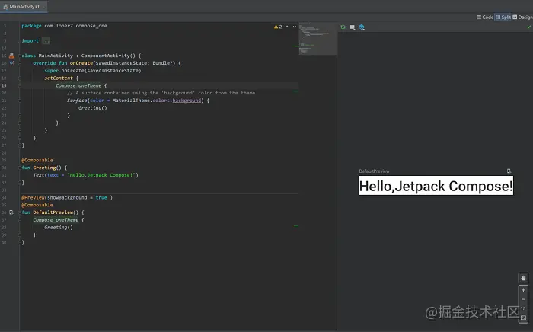Collapse the MainActivity class fold marker
Image resolution: width=533 pixels, height=332 pixels.
pyautogui.click(x=20, y=56)
